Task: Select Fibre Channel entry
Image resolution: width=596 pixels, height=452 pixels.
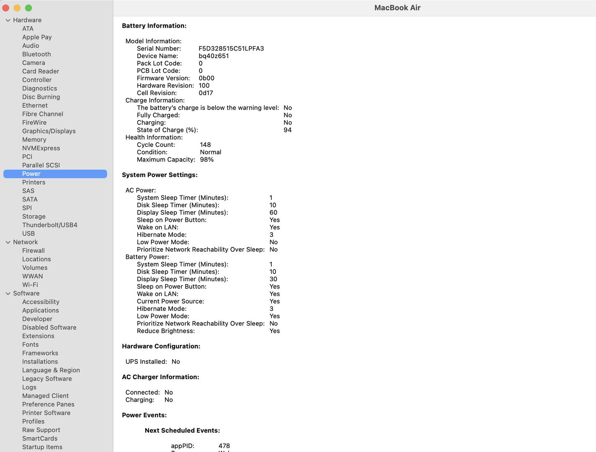Action: [x=43, y=114]
